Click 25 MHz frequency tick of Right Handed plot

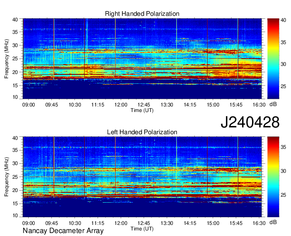point(15,59)
